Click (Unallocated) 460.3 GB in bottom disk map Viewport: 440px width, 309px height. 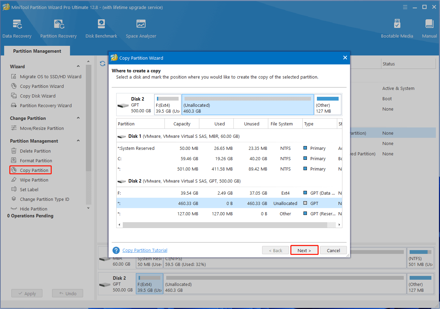(x=285, y=283)
